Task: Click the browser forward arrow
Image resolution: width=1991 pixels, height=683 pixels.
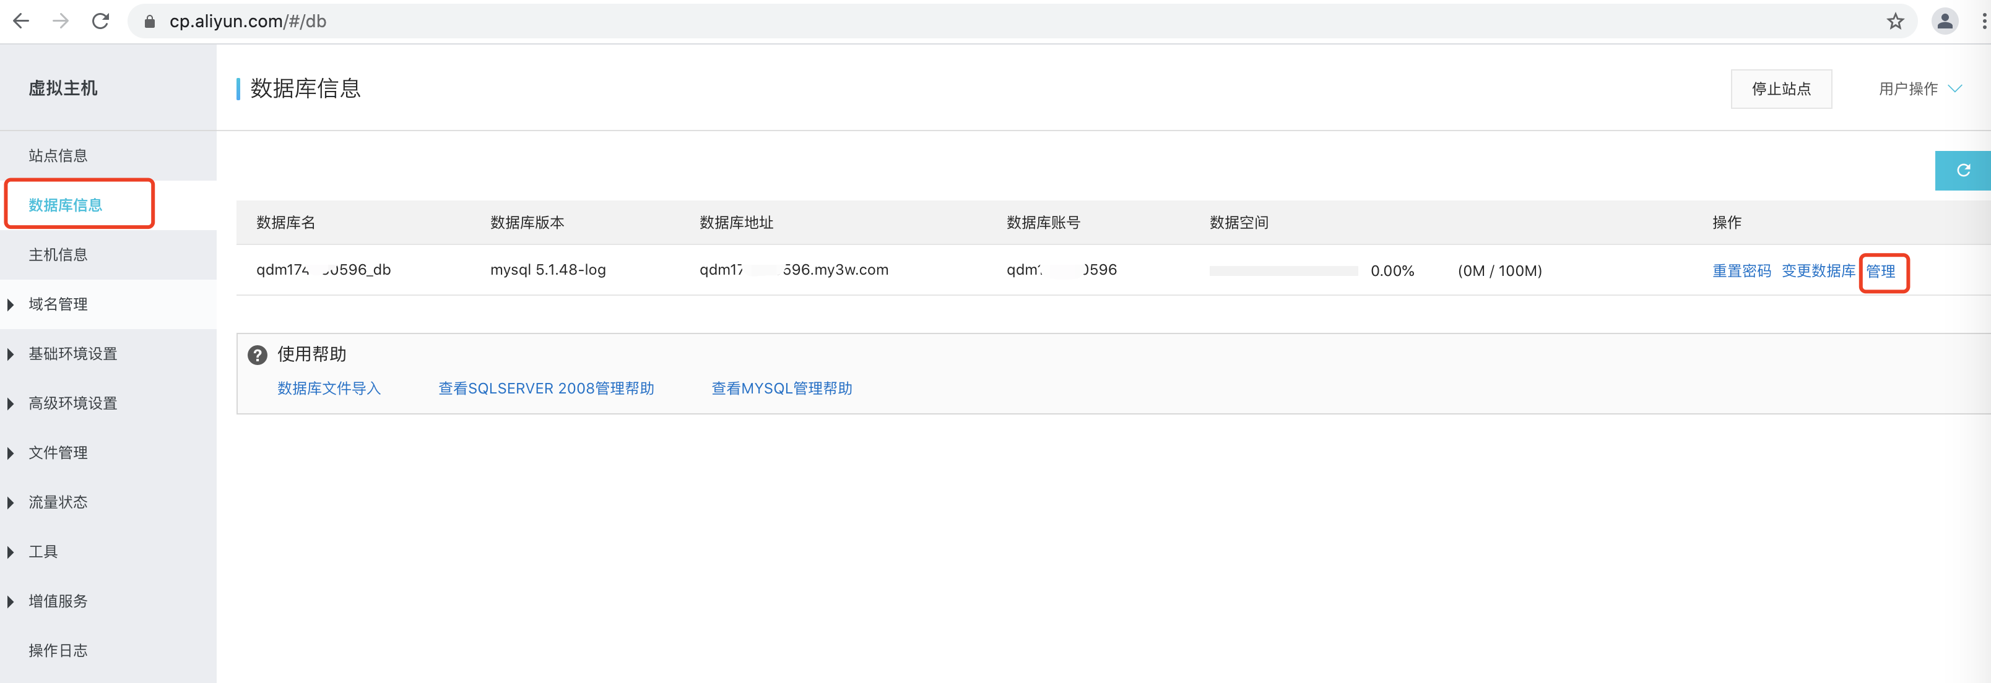Action: 60,21
